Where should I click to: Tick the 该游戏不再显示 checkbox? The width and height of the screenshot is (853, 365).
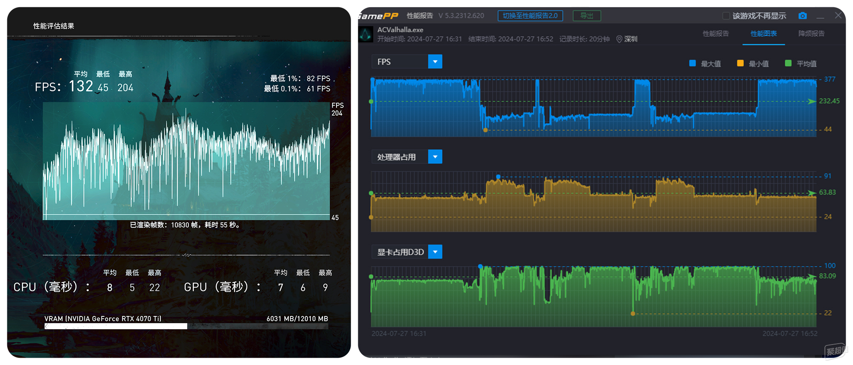726,16
